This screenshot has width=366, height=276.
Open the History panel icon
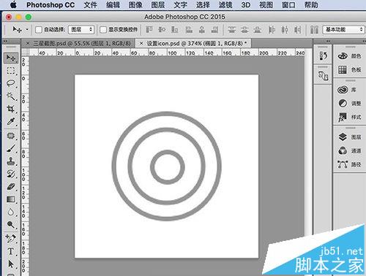coord(323,56)
